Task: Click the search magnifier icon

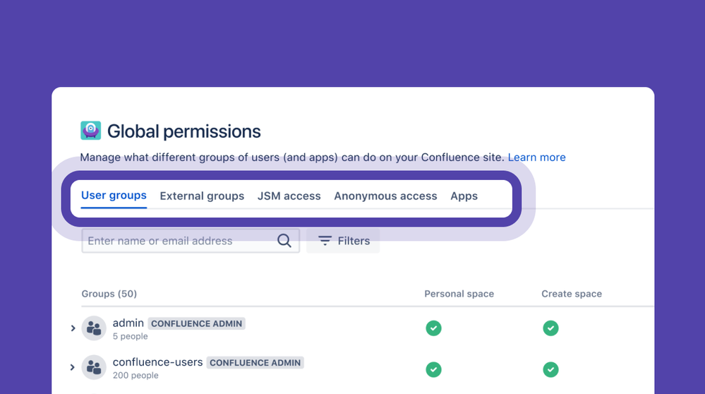Action: tap(284, 241)
